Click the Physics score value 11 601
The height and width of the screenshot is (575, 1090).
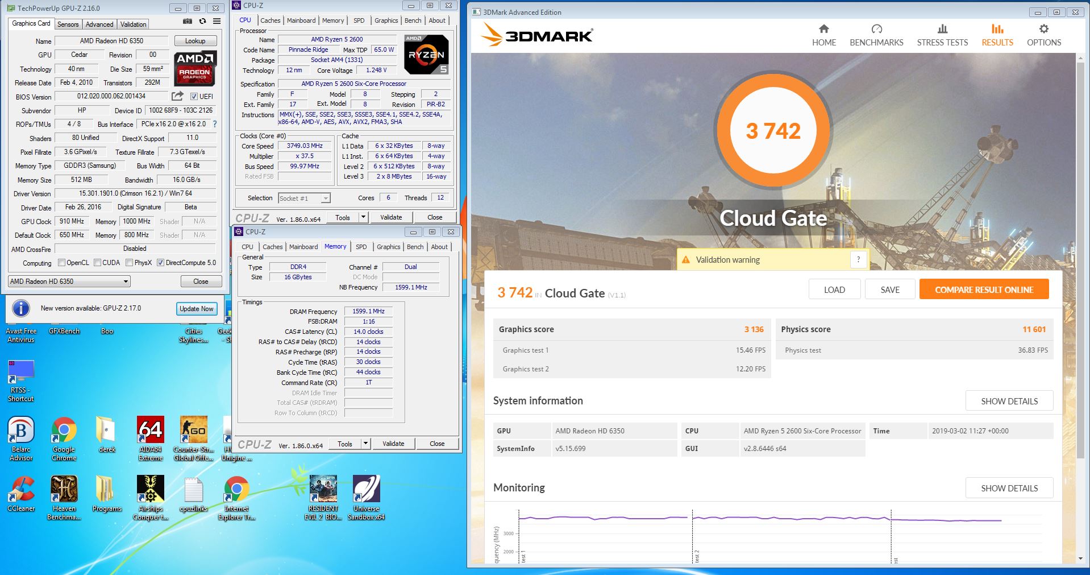1034,329
